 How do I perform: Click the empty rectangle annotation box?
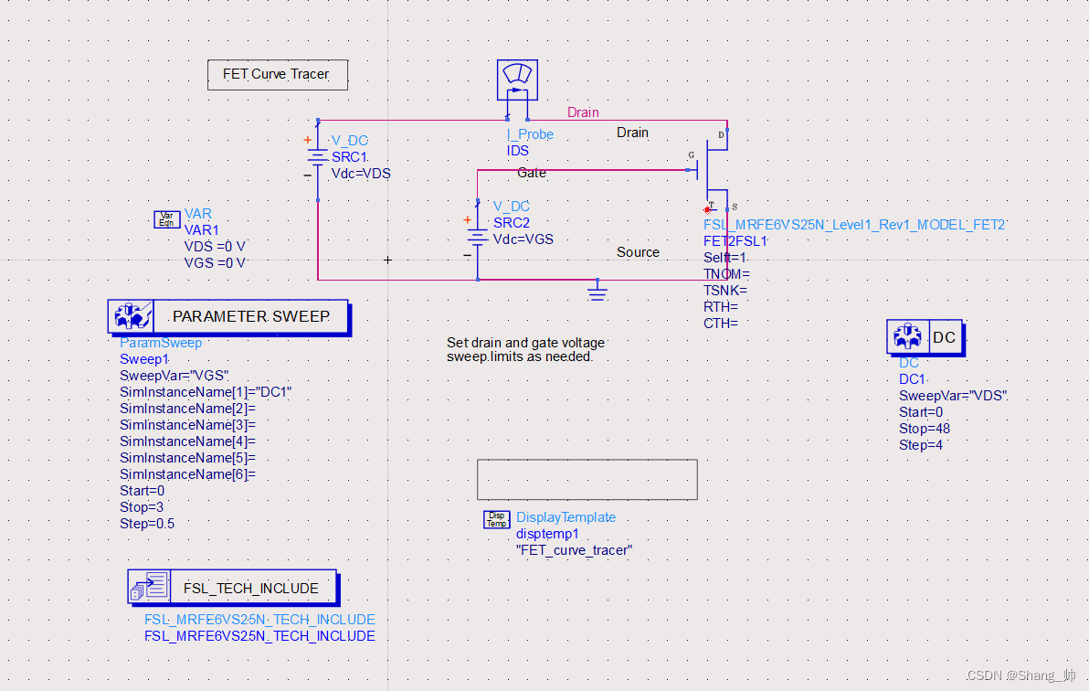pyautogui.click(x=587, y=478)
